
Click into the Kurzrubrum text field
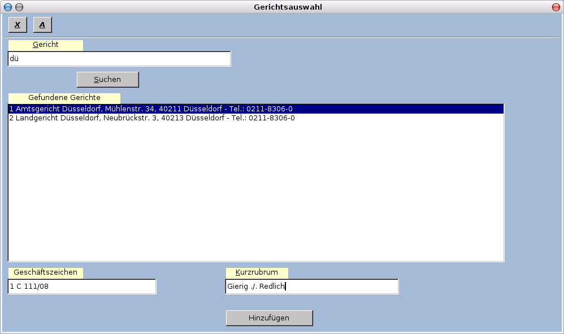pyautogui.click(x=311, y=287)
